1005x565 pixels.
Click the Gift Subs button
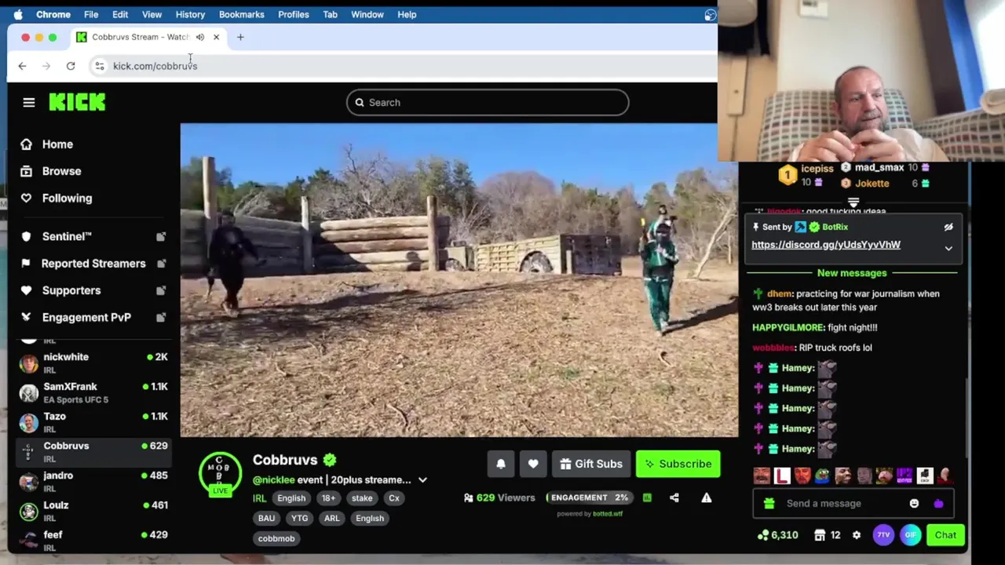[x=591, y=464]
